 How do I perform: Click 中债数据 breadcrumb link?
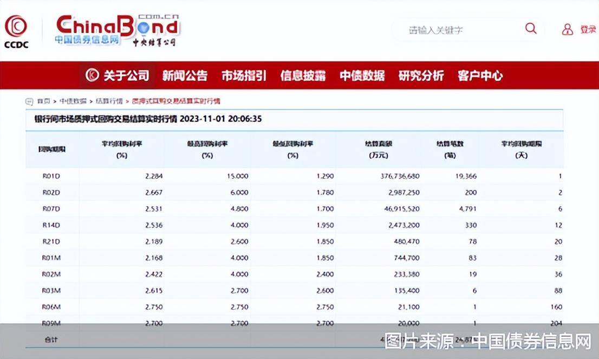(73, 101)
